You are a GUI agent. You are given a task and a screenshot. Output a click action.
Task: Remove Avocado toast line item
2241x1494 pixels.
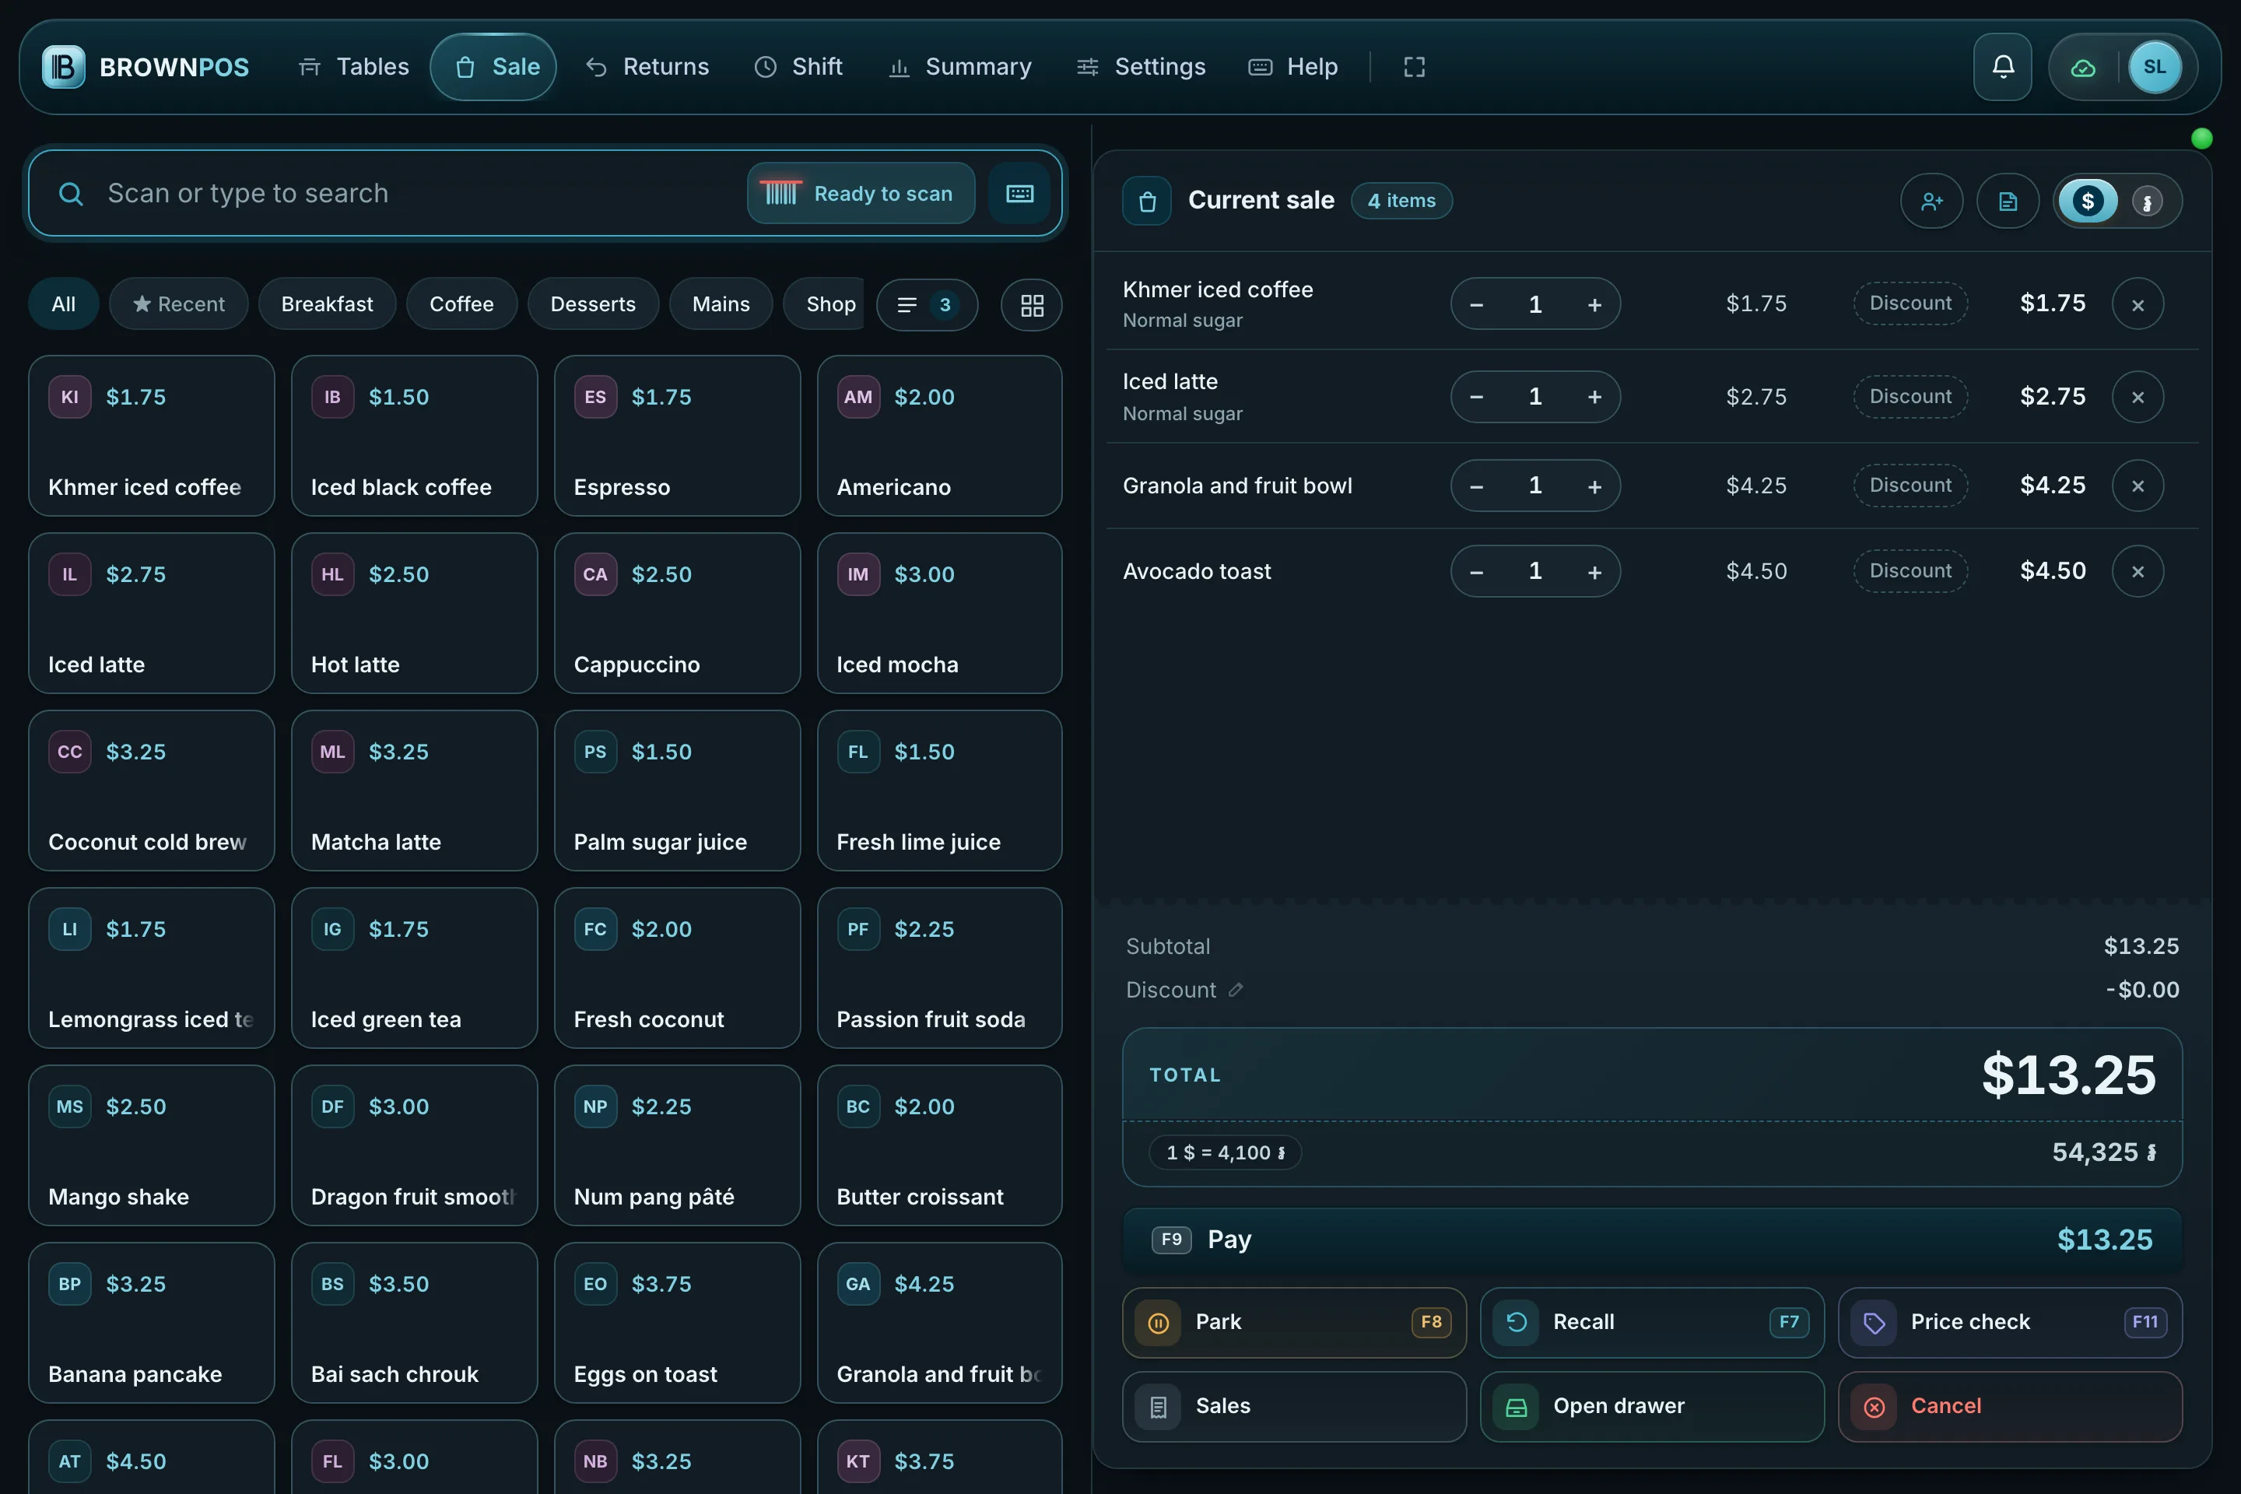coord(2138,570)
